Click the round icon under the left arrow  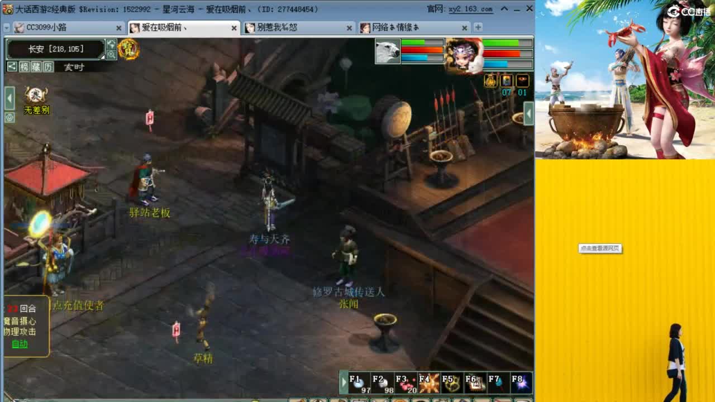click(x=9, y=117)
